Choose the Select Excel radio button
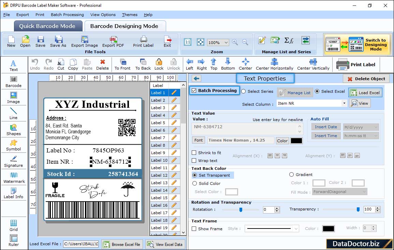 point(317,91)
